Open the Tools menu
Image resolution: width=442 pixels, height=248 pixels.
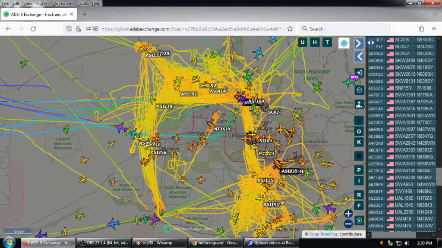click(x=82, y=3)
